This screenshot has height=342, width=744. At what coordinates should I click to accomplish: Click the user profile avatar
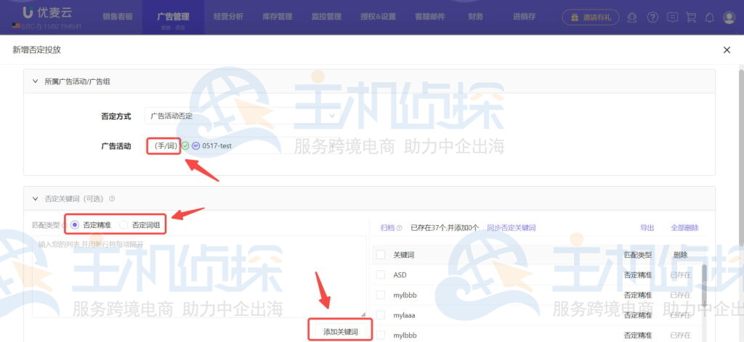(x=729, y=17)
